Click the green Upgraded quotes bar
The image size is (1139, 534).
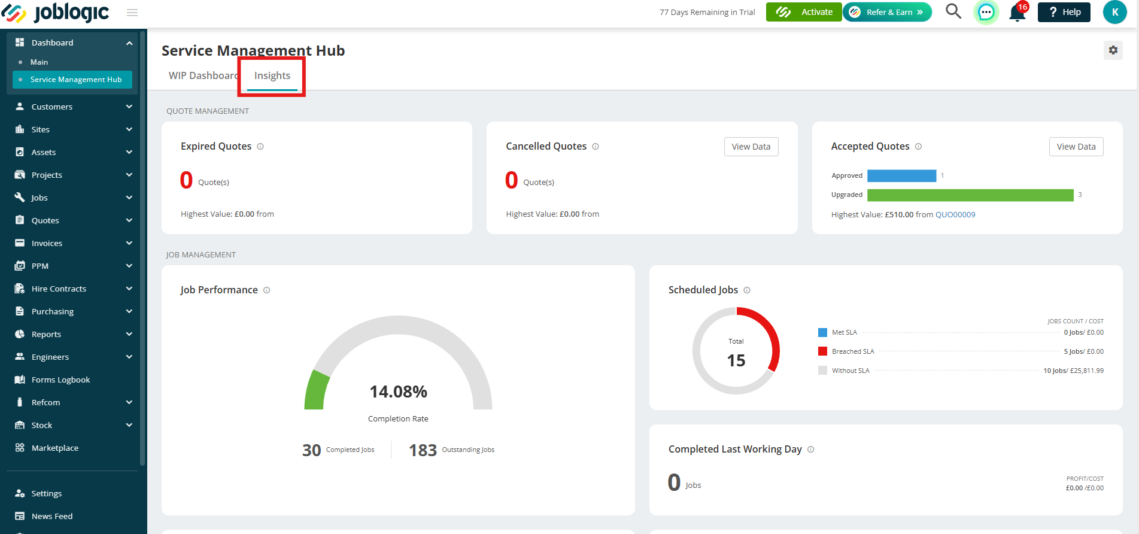[x=970, y=195]
